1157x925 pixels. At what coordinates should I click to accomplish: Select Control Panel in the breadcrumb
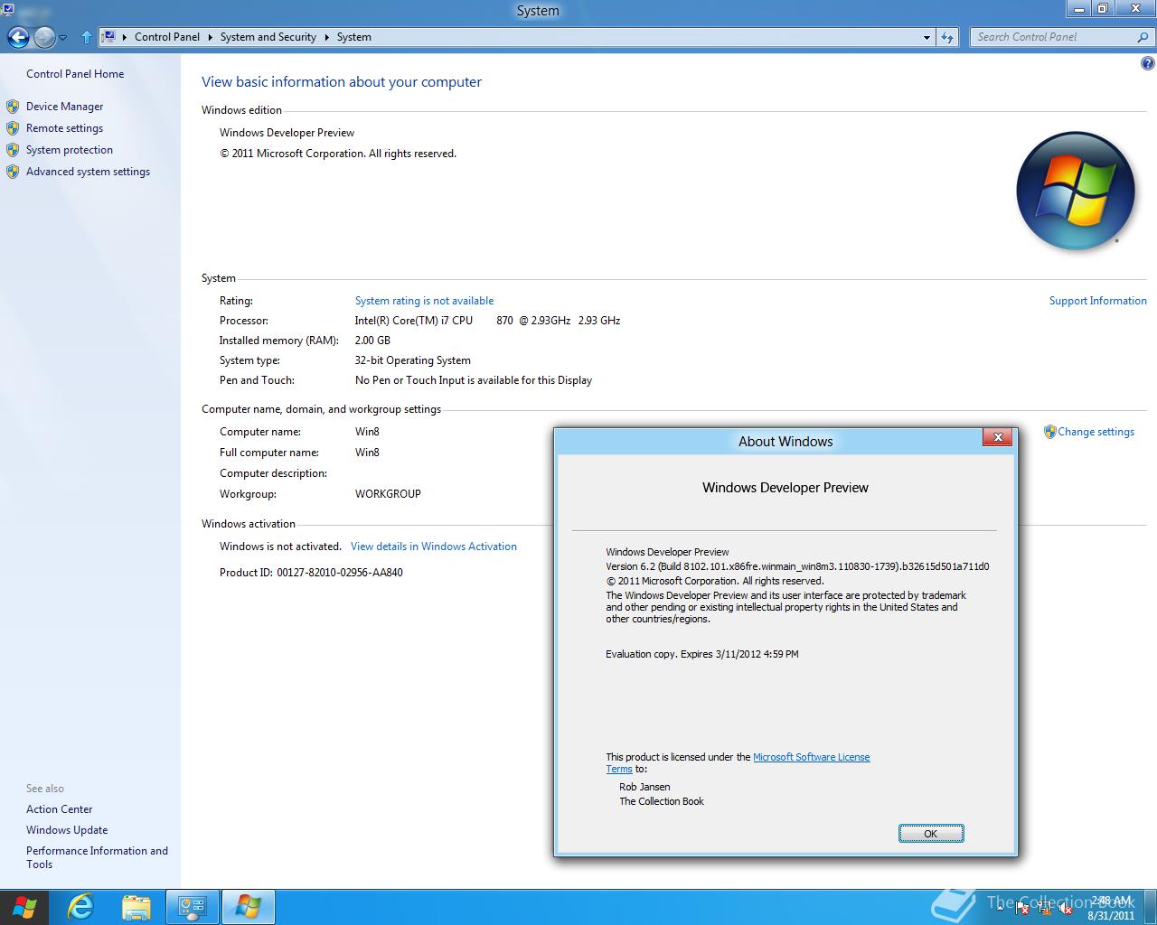[167, 37]
